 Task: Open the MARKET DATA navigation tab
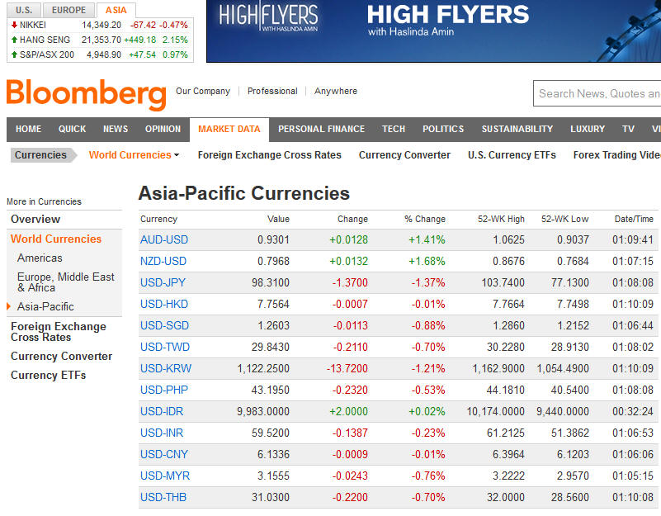(x=229, y=129)
